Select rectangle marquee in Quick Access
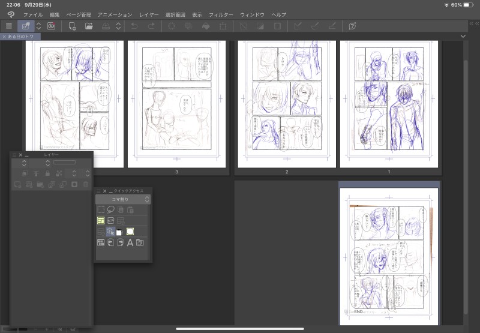The image size is (480, 333). (101, 209)
